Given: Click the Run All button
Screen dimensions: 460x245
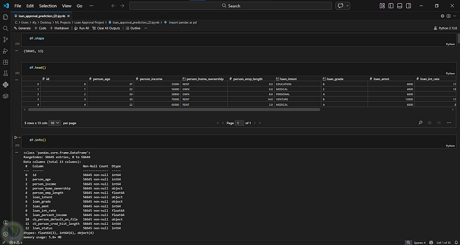Looking at the screenshot, I should [81, 28].
